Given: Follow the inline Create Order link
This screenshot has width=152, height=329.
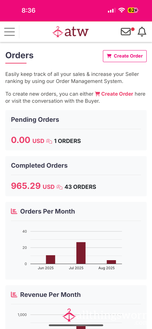Looking at the screenshot, I should tap(114, 94).
